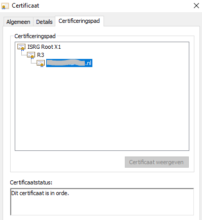Click the Certificeringspad group box label

[x=35, y=36]
